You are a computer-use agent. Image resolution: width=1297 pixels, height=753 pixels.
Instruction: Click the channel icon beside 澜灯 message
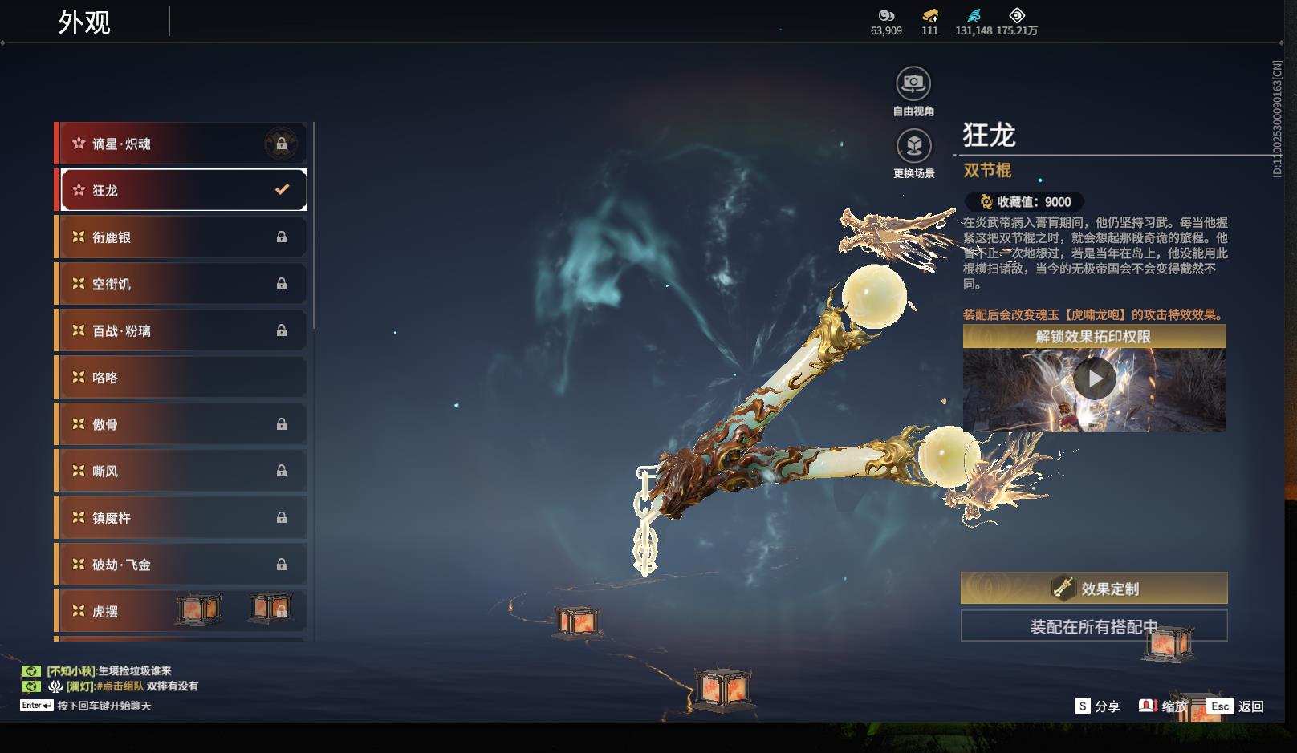coord(30,686)
